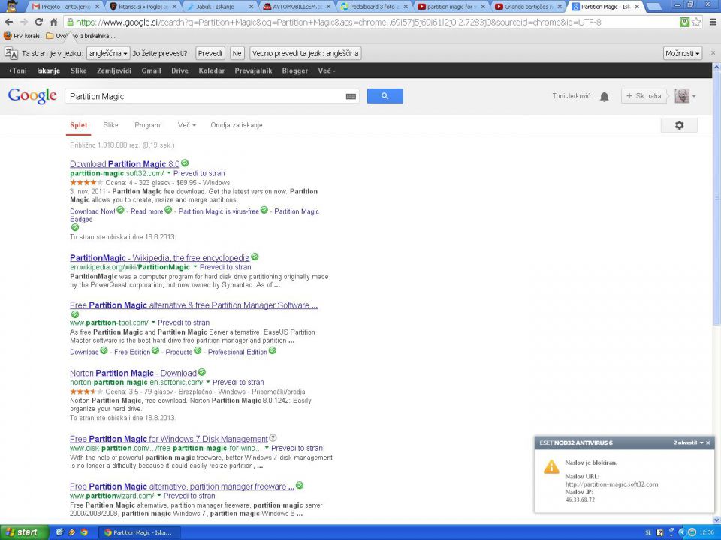Click the 'Partition Magic - Iska...' taskbar button

(140, 532)
